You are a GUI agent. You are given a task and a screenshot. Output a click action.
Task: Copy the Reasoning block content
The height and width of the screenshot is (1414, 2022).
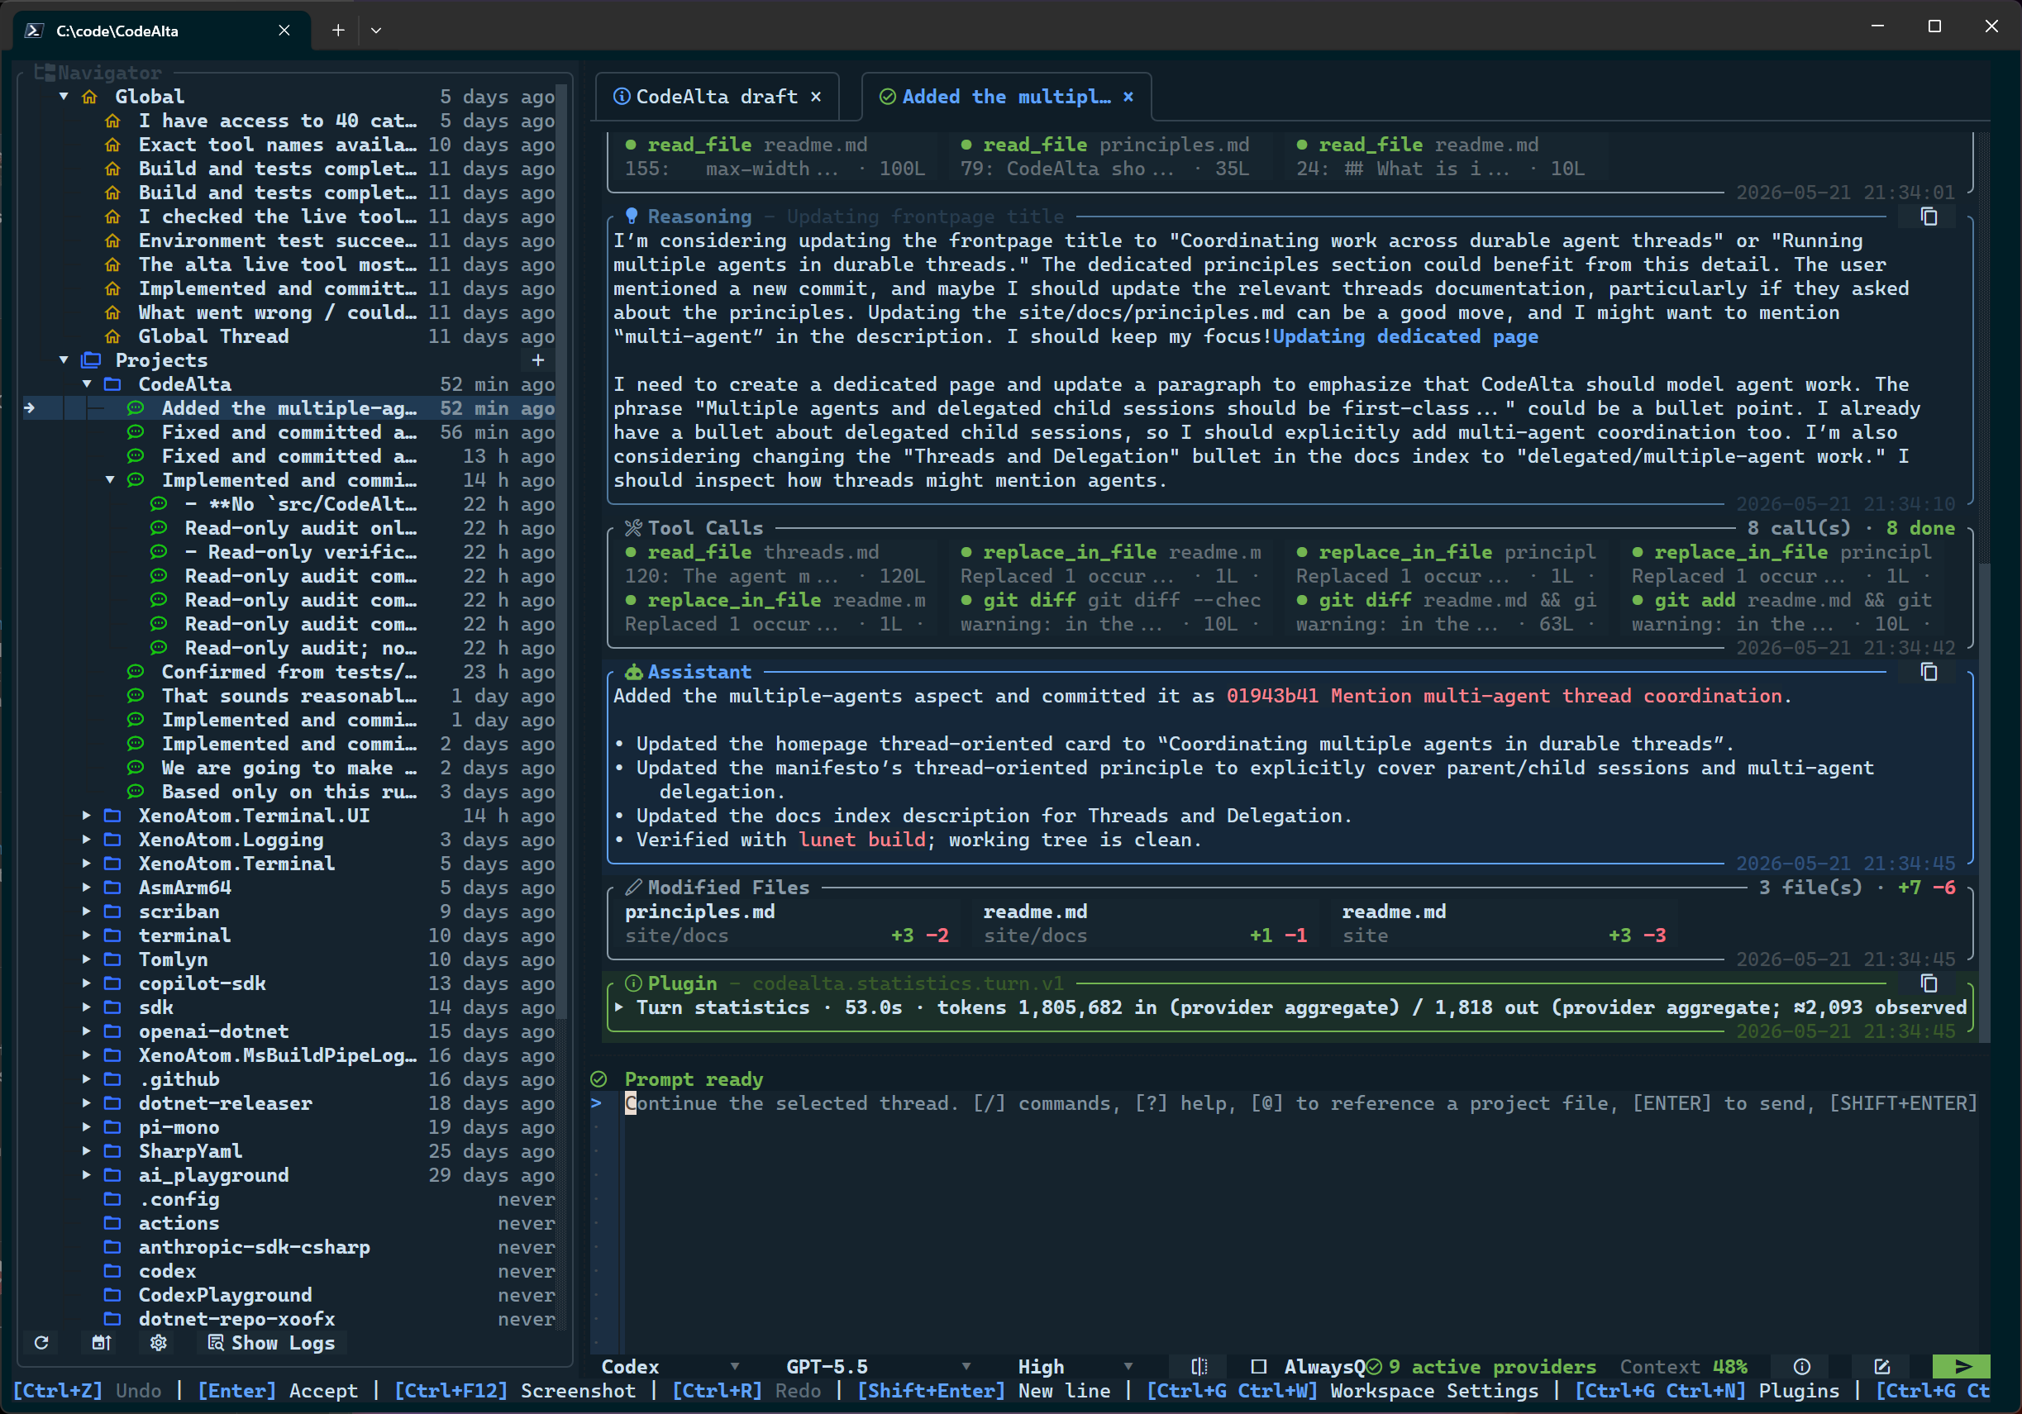[x=1929, y=217]
